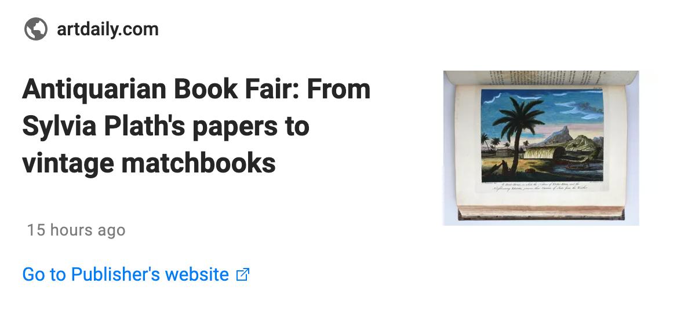Click the 15 hours ago timestamp
Screen dimensions: 677x316
(76, 230)
